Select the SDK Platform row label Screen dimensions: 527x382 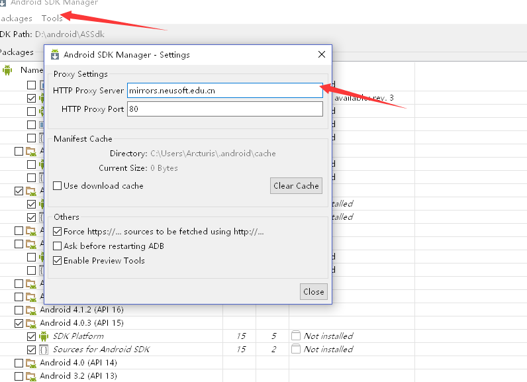[78, 336]
